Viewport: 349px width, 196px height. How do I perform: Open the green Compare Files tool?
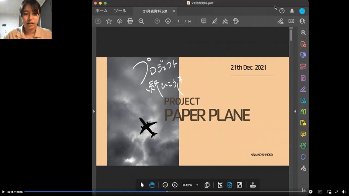(303, 112)
